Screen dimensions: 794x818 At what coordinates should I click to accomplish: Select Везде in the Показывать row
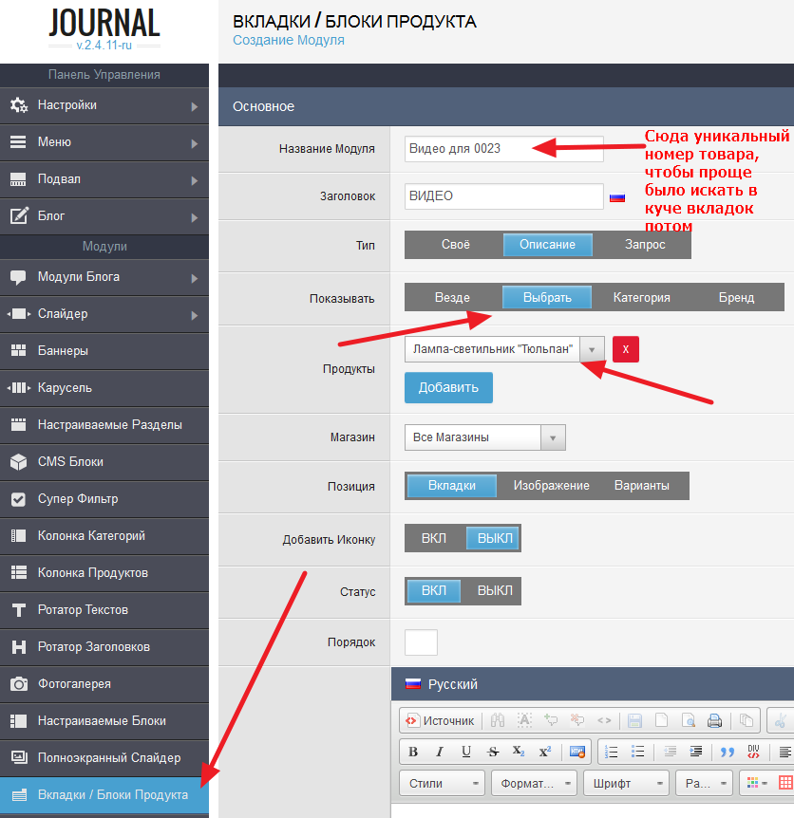452,297
